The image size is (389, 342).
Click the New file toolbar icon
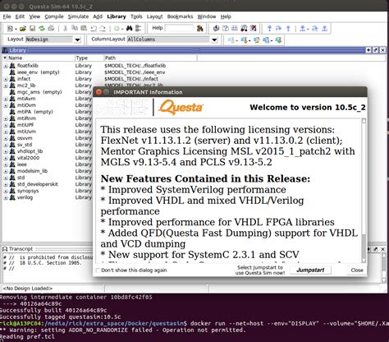(10, 28)
